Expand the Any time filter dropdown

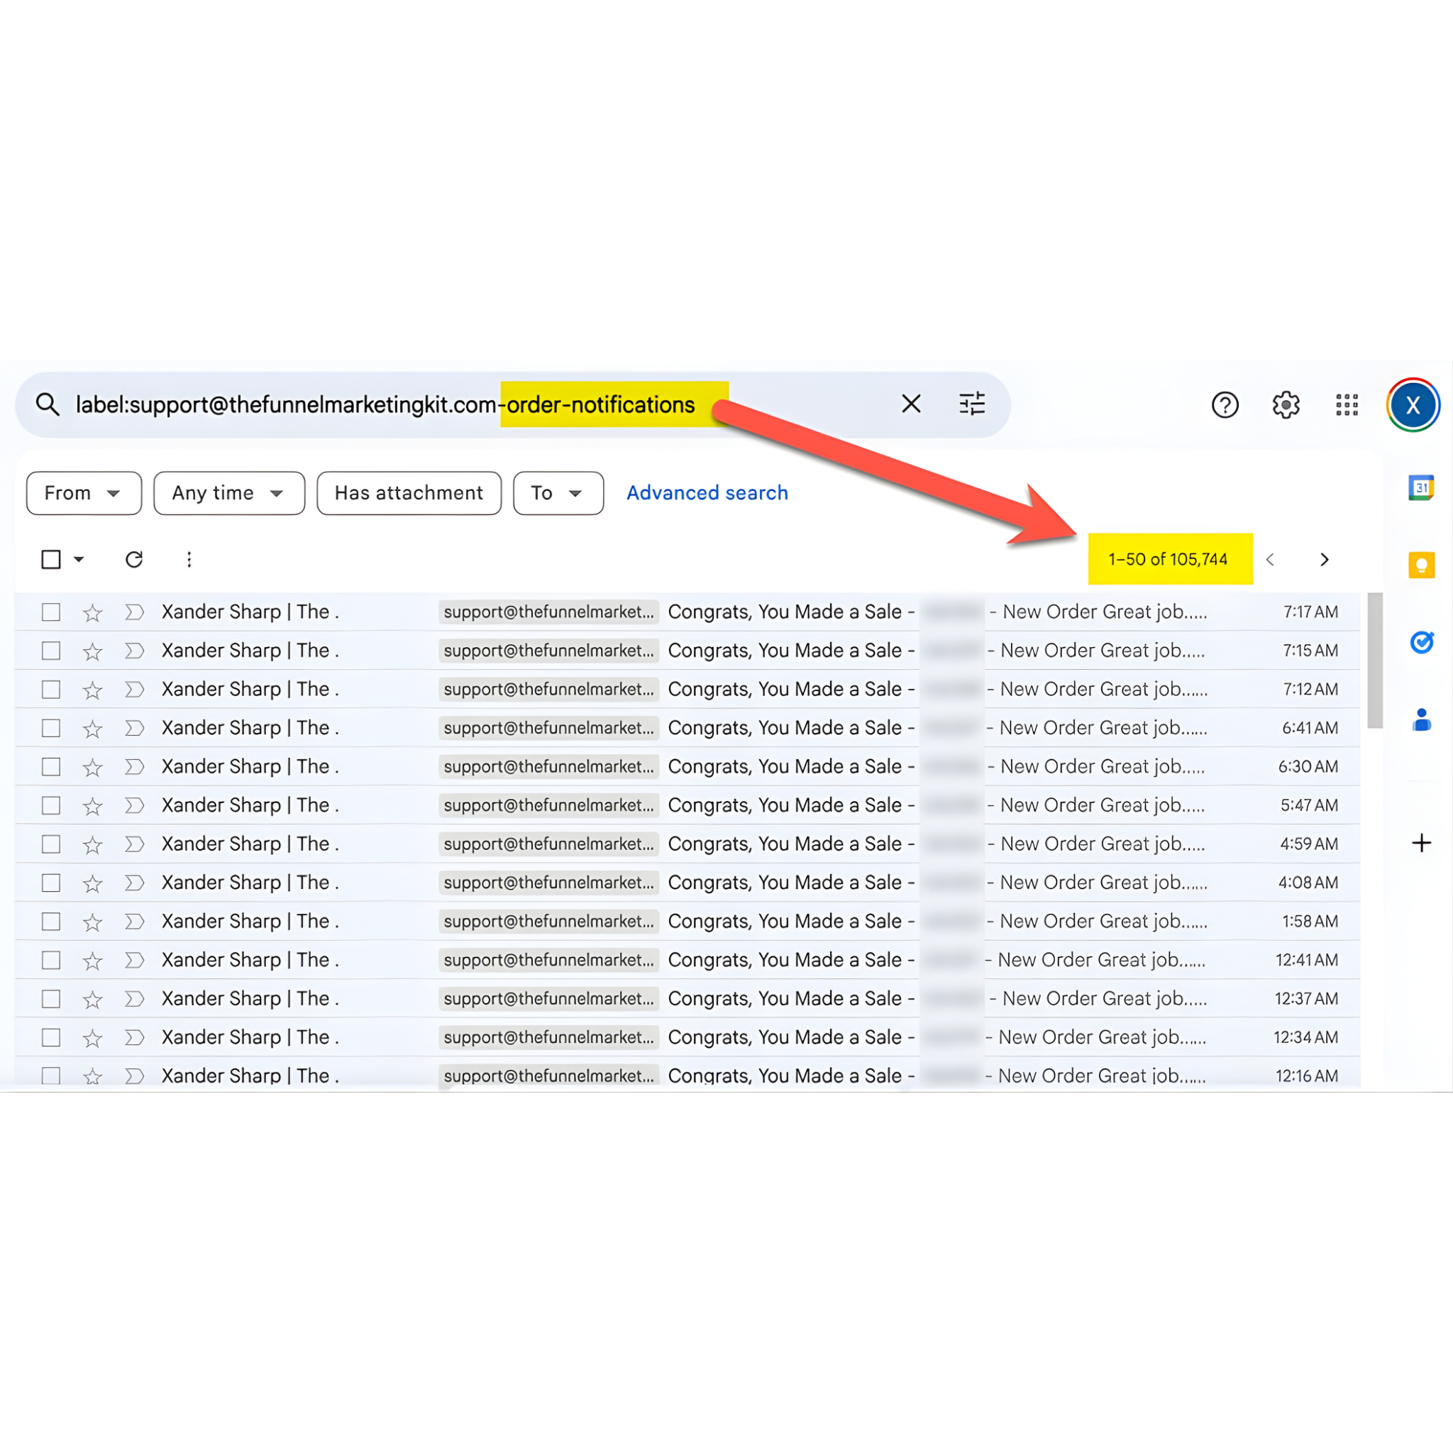pyautogui.click(x=228, y=493)
